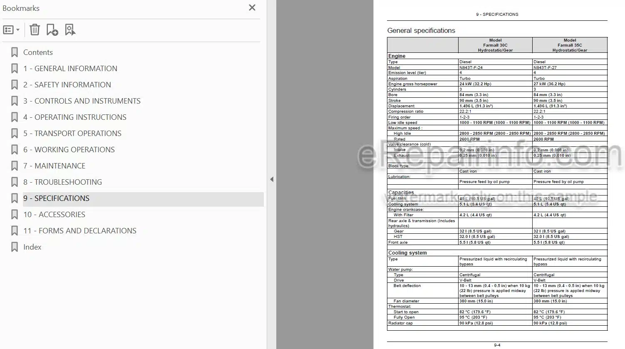Delete the selected bookmark with trash icon
This screenshot has height=349, width=625.
pyautogui.click(x=35, y=30)
